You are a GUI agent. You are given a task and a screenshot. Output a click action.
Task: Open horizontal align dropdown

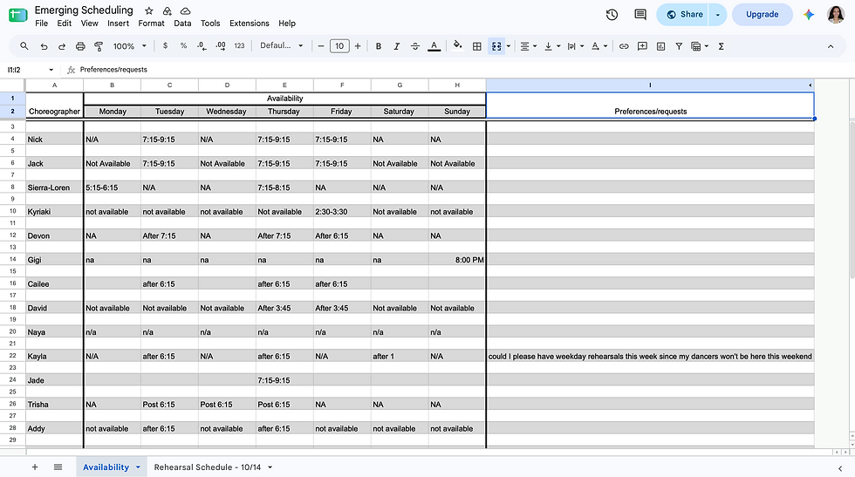tap(528, 46)
